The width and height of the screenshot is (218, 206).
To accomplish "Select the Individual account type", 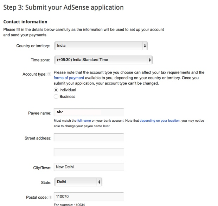I will pyautogui.click(x=56, y=90).
